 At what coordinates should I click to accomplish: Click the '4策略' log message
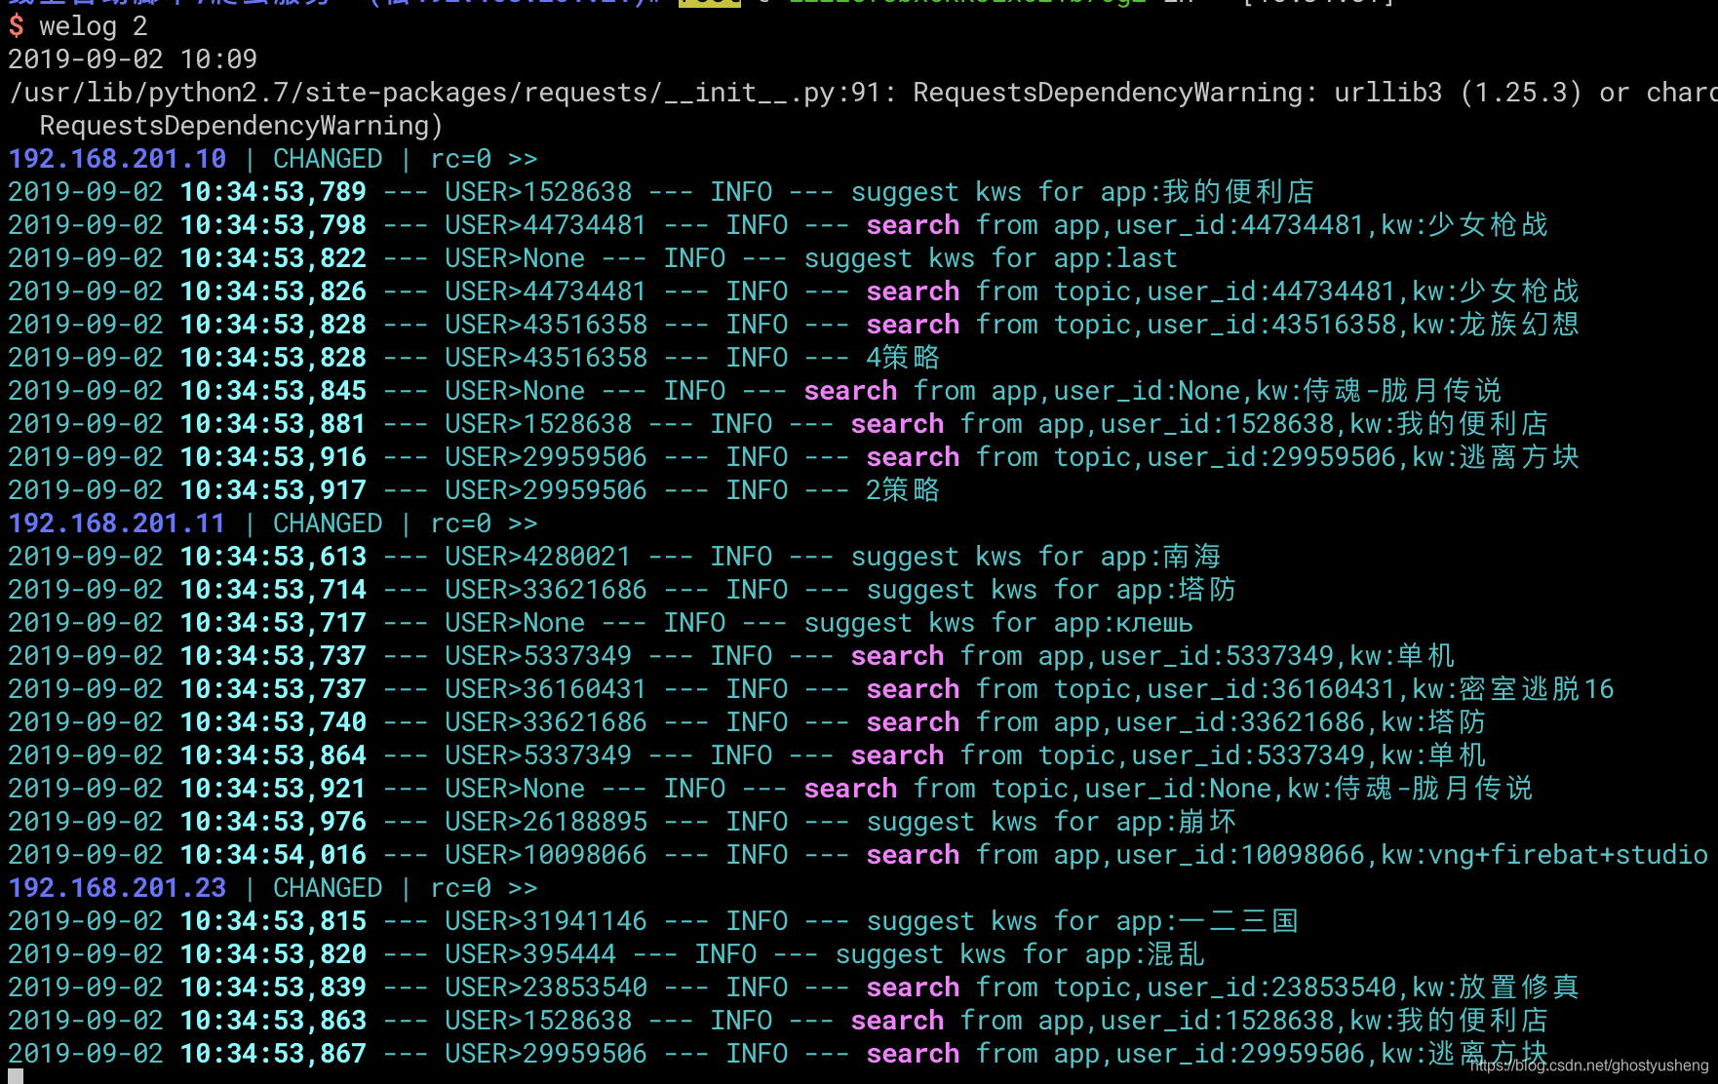[903, 358]
